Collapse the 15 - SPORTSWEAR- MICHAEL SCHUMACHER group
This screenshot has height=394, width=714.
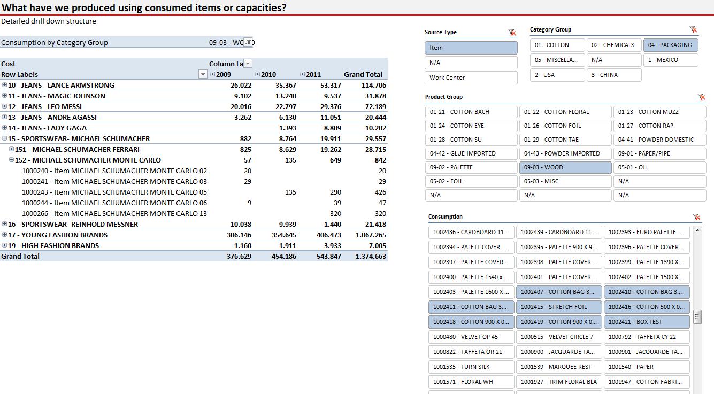coord(5,138)
